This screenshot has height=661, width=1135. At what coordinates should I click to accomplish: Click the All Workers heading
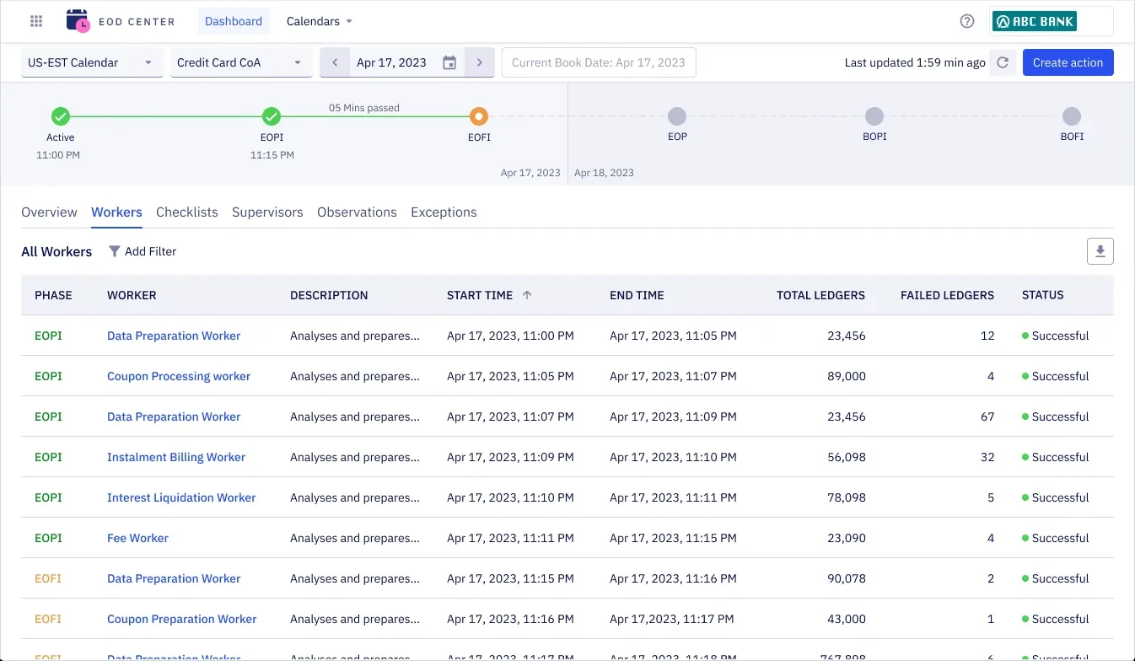coord(56,251)
